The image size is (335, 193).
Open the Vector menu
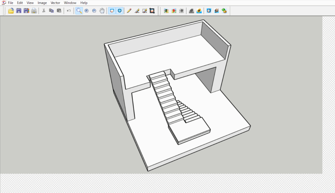click(55, 3)
